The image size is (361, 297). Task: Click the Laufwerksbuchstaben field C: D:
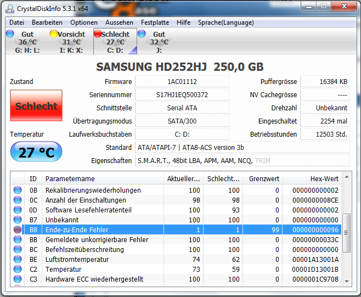(x=182, y=134)
